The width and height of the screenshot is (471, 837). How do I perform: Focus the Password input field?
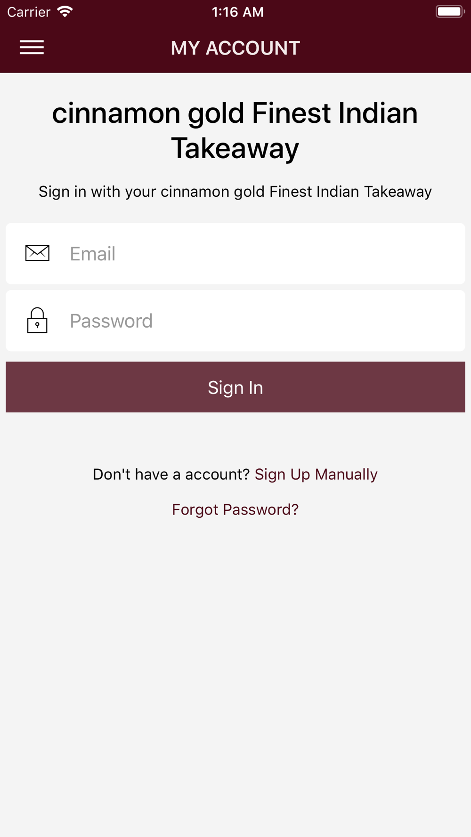click(235, 321)
